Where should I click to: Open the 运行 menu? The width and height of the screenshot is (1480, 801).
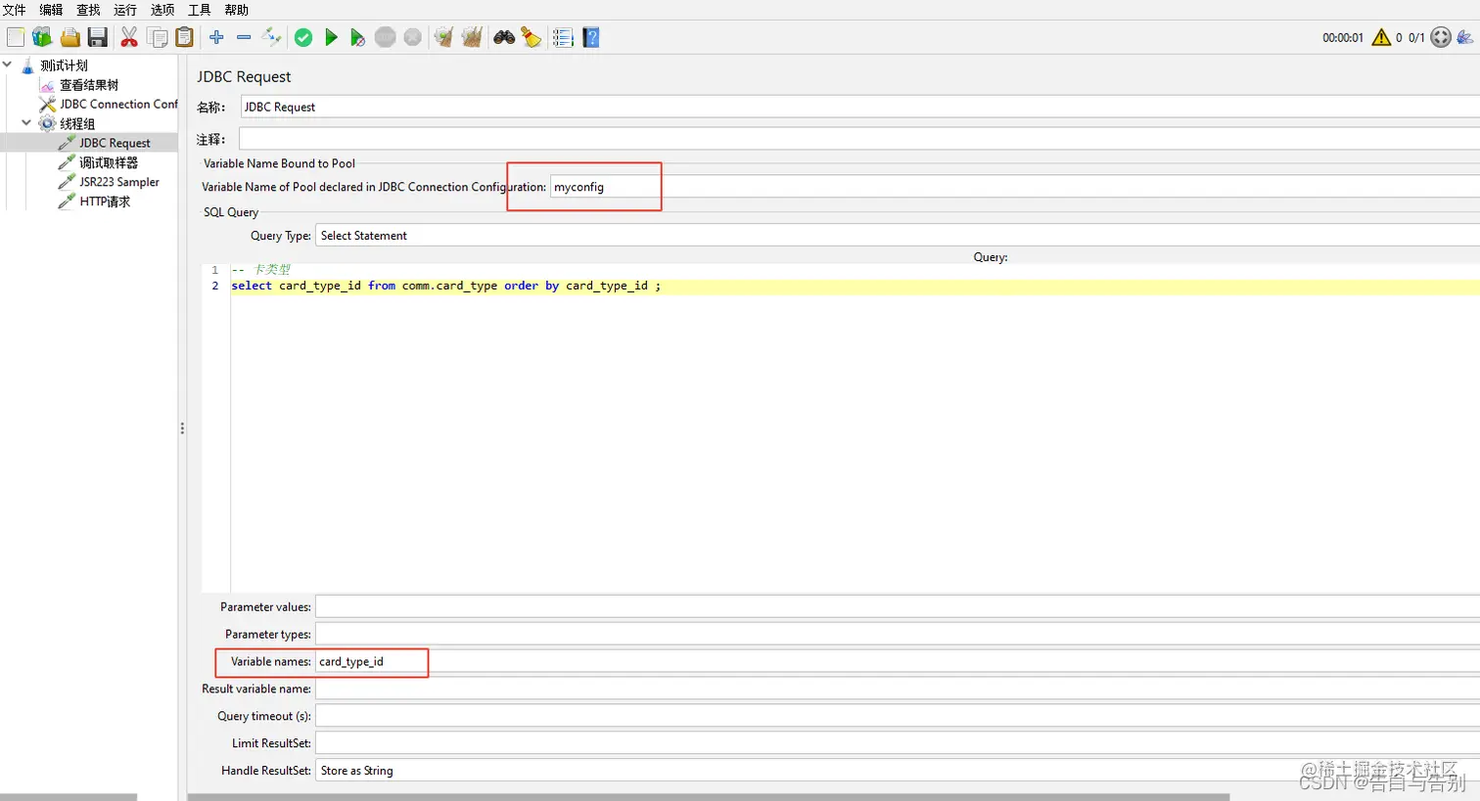pos(125,10)
